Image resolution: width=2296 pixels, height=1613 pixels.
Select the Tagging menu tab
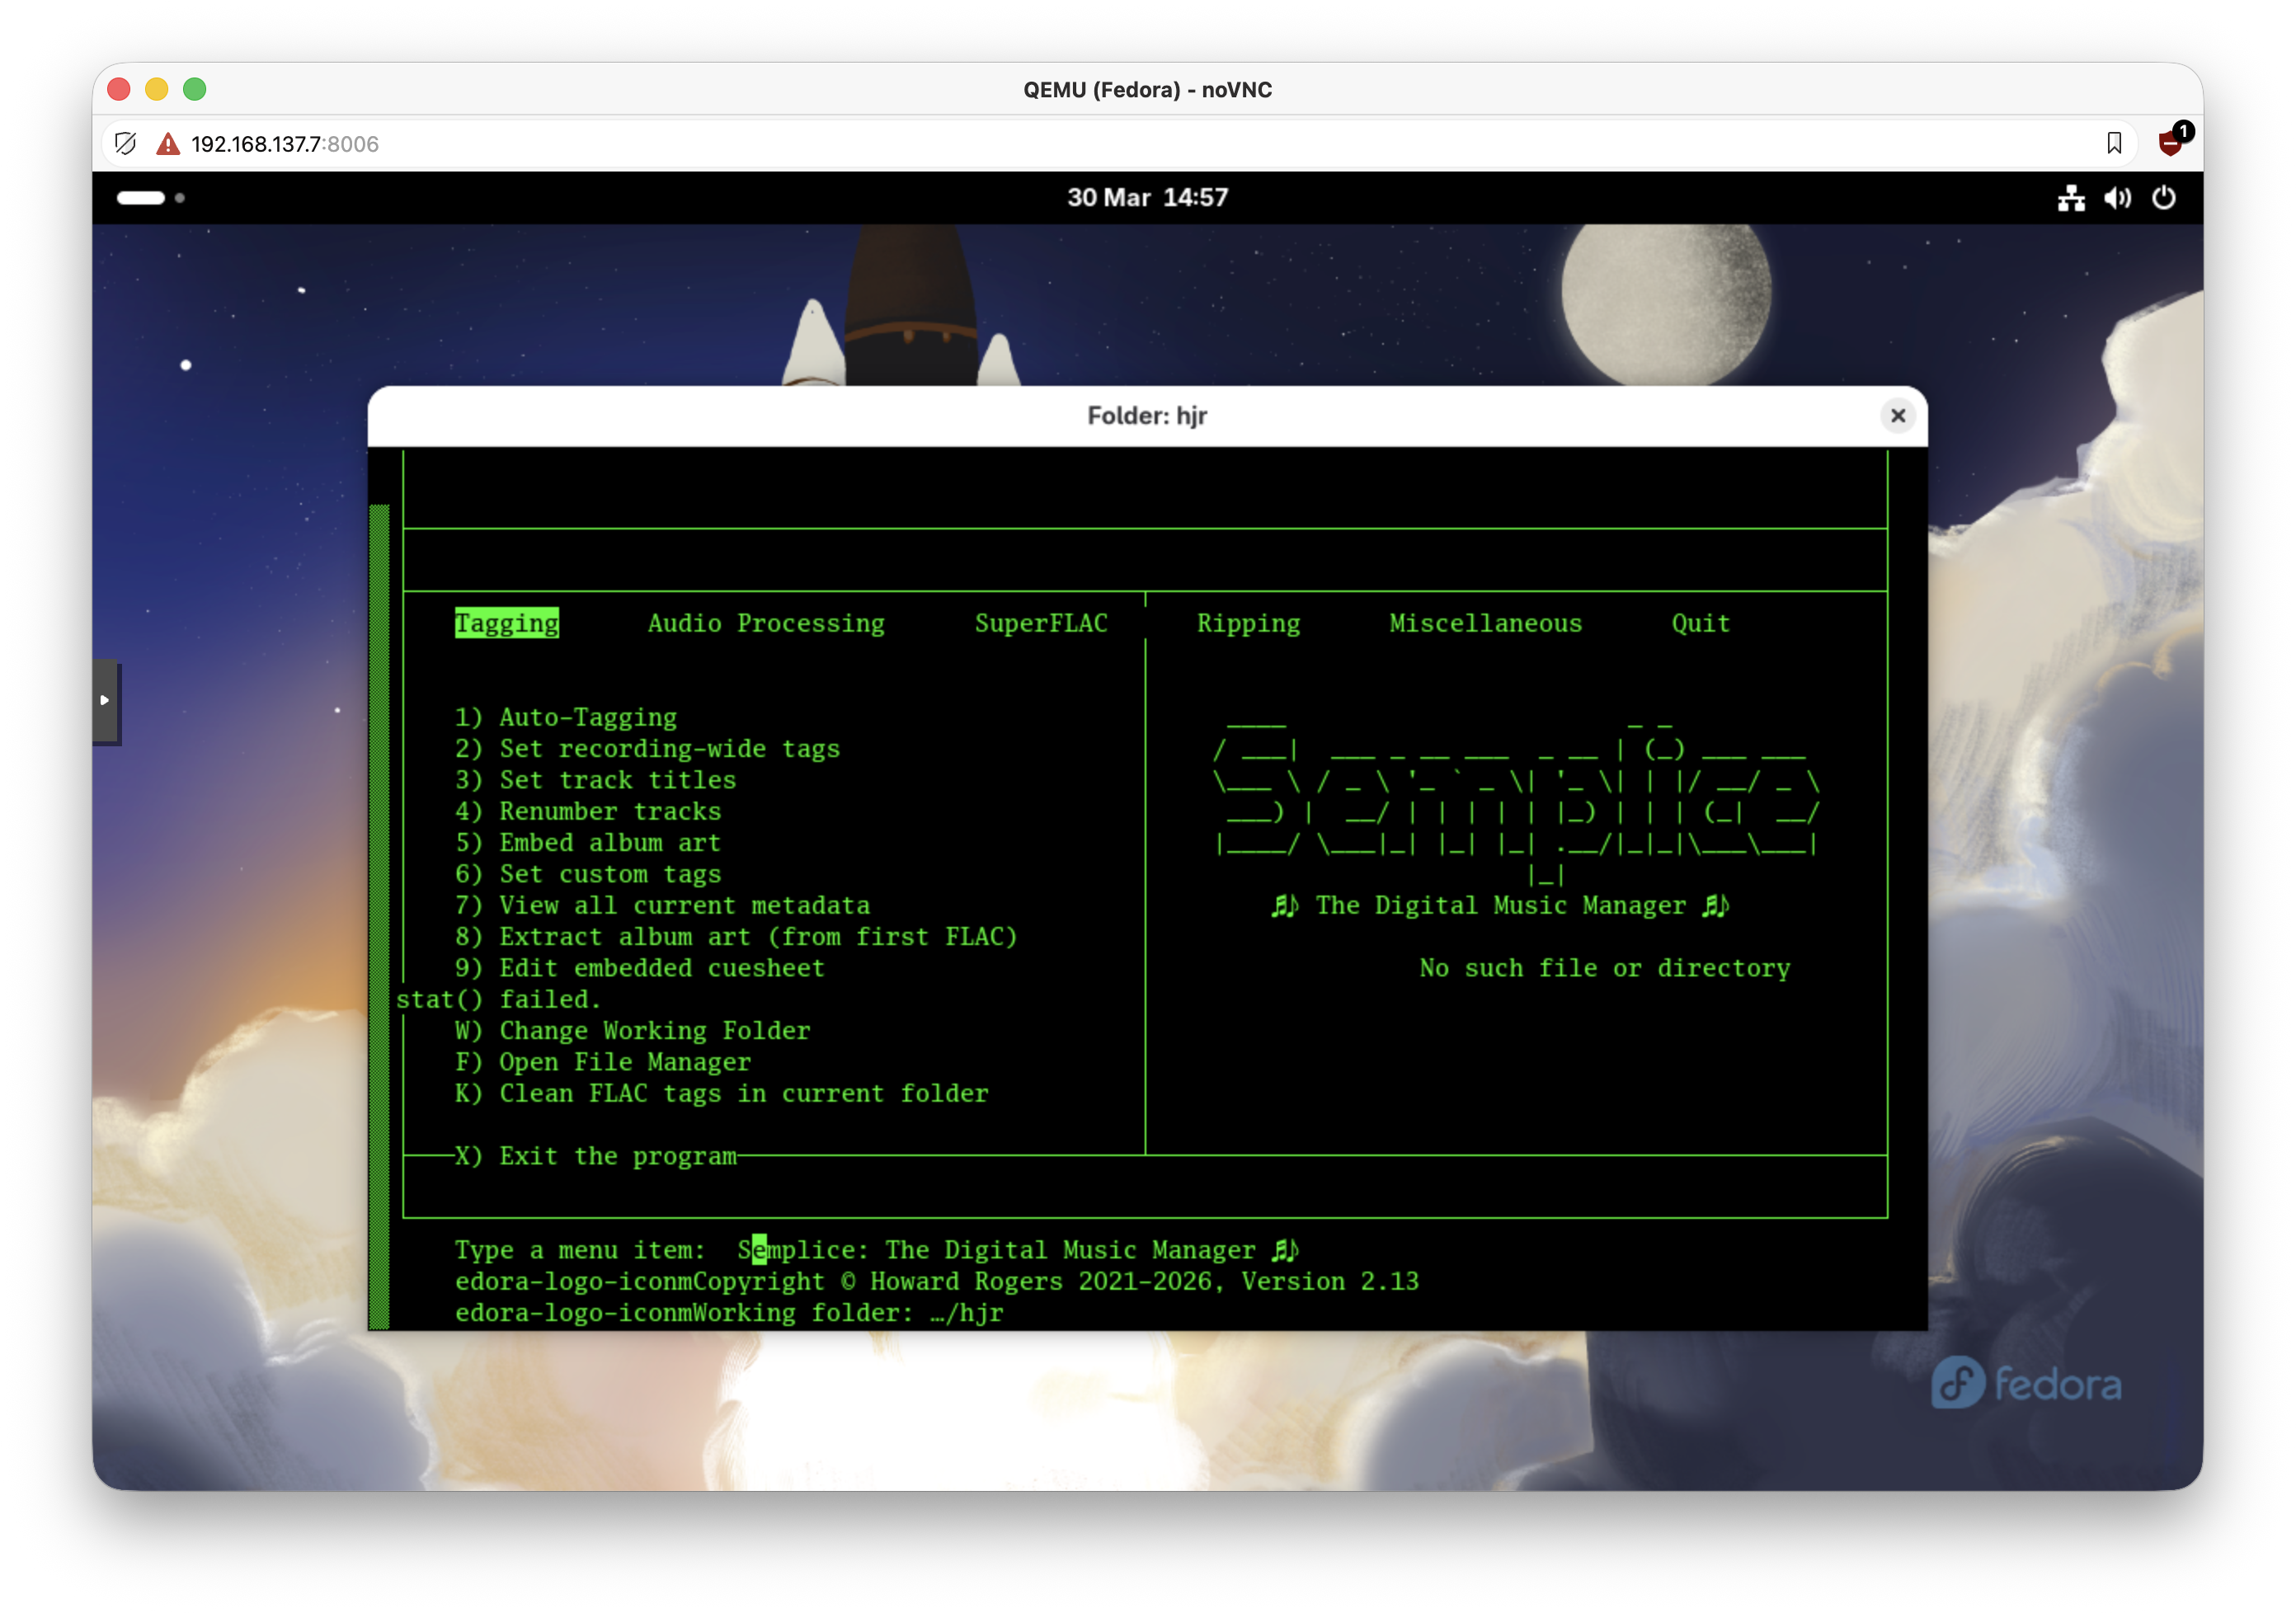click(506, 623)
